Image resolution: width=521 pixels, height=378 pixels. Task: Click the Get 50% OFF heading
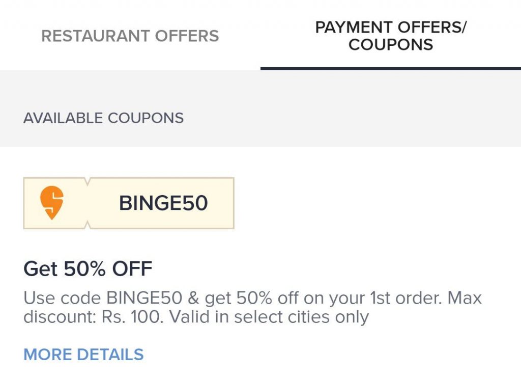tap(88, 268)
